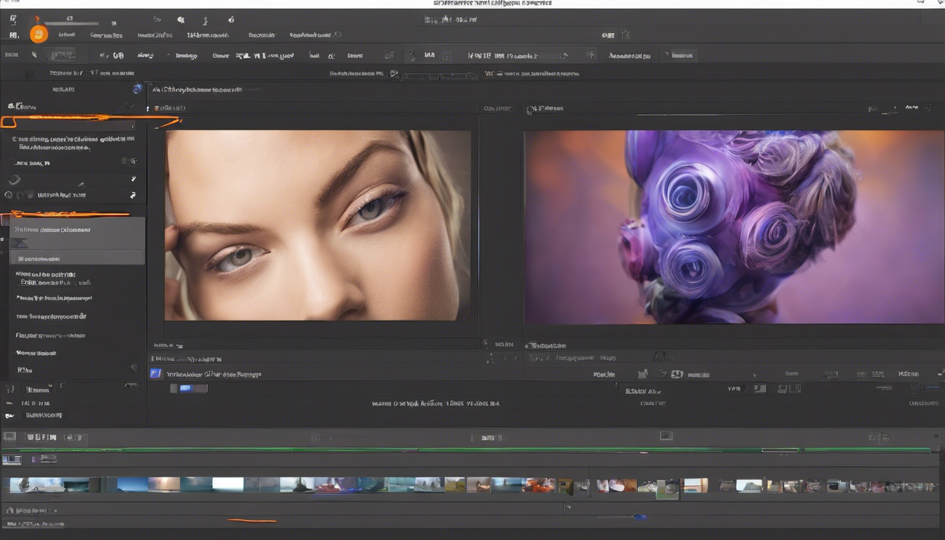The width and height of the screenshot is (945, 540).
Task: Click the gray slider beside the orange button
Action: click(70, 24)
